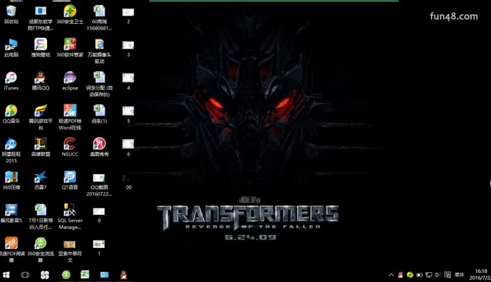This screenshot has height=282, width=491.
Task: Select the 词条(1) Excel file icon
Action: [99, 111]
